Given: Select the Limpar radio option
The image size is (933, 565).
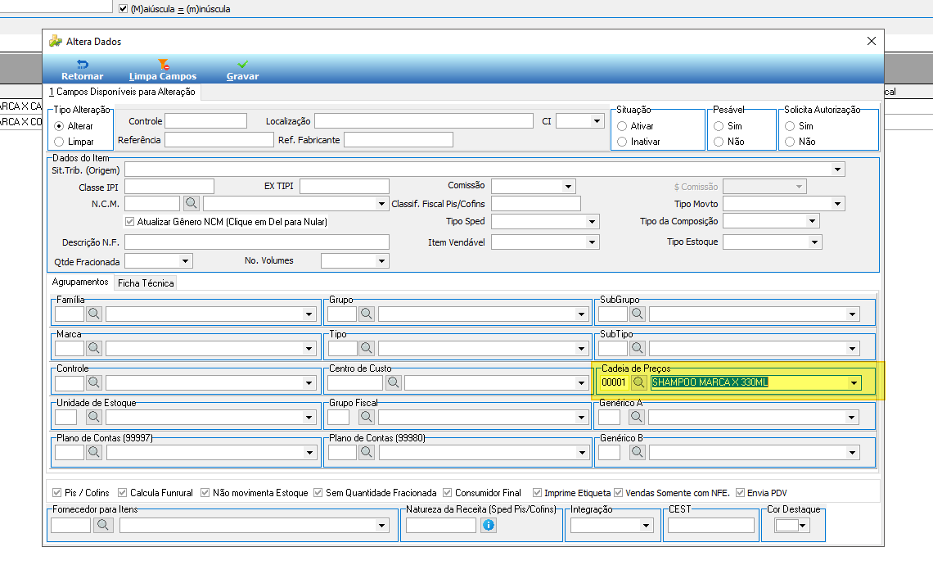Looking at the screenshot, I should (x=59, y=142).
